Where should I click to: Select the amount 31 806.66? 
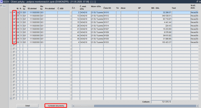coord(161,39)
